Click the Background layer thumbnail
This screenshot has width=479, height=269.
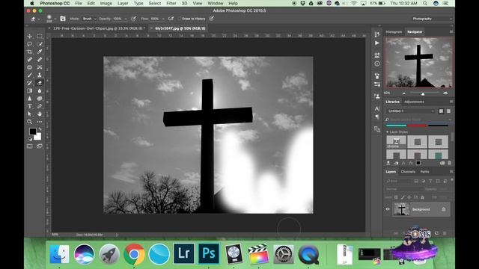click(x=401, y=209)
